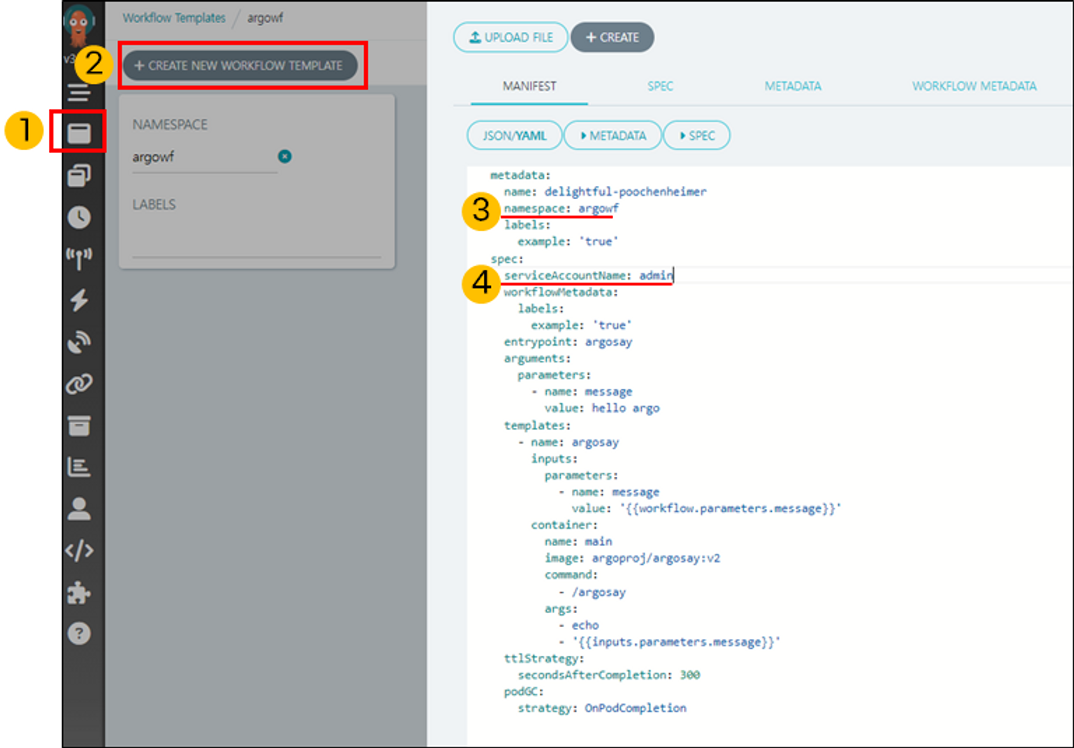Open the Cron Workflows clock icon
1074x748 pixels.
point(79,217)
